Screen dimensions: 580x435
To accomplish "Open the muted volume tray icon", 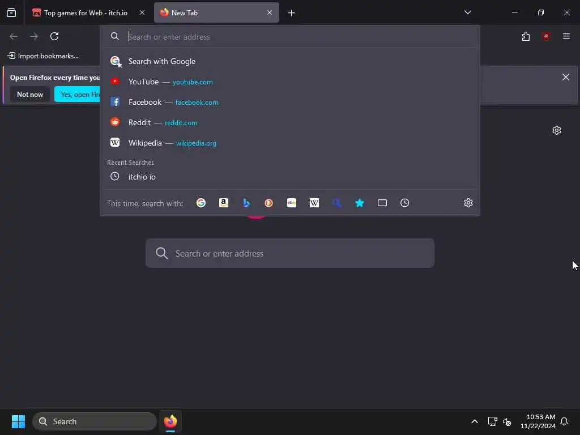I will (507, 421).
